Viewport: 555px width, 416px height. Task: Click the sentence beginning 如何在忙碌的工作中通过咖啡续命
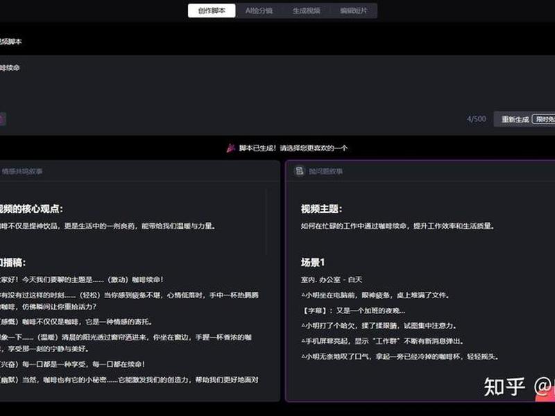tap(398, 226)
